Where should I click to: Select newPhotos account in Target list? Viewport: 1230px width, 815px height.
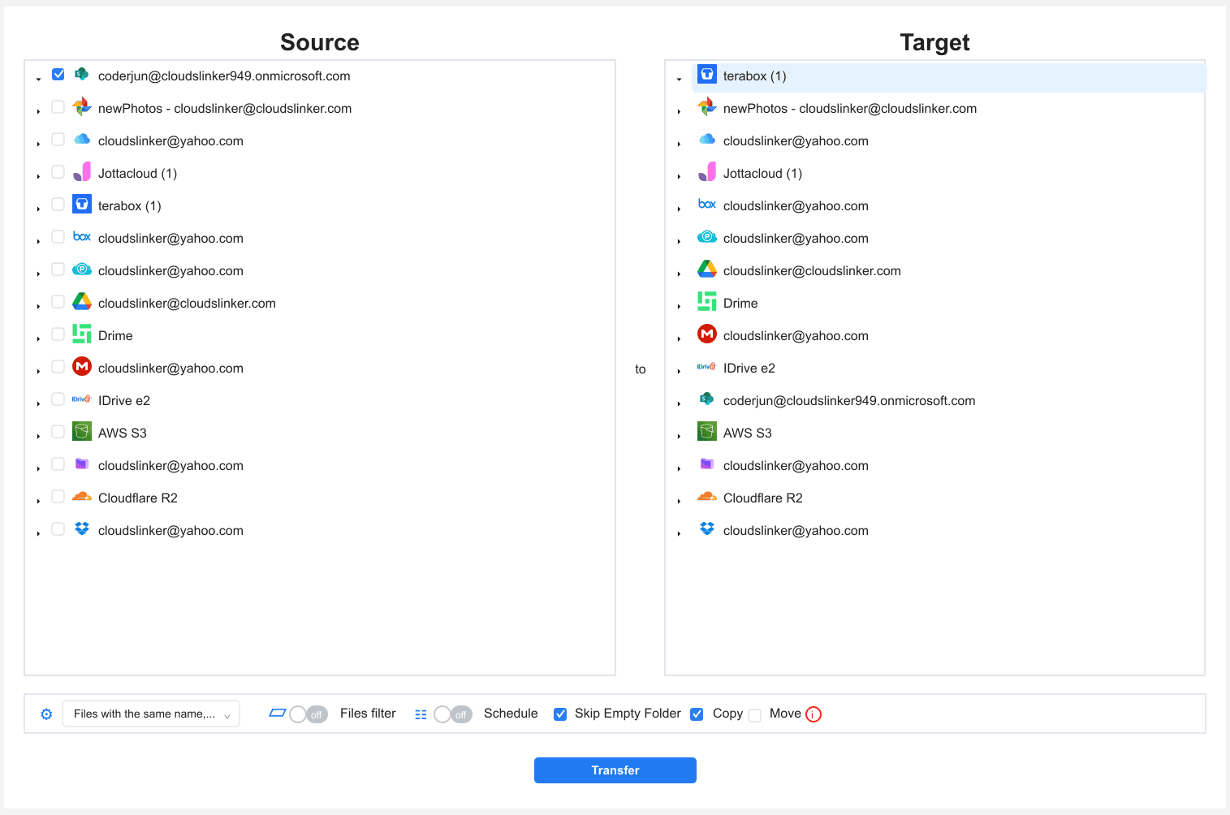click(x=850, y=109)
